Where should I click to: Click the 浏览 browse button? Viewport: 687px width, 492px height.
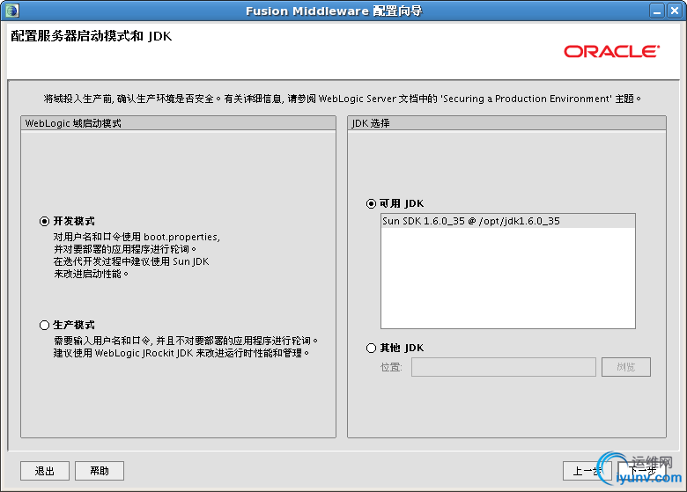625,367
